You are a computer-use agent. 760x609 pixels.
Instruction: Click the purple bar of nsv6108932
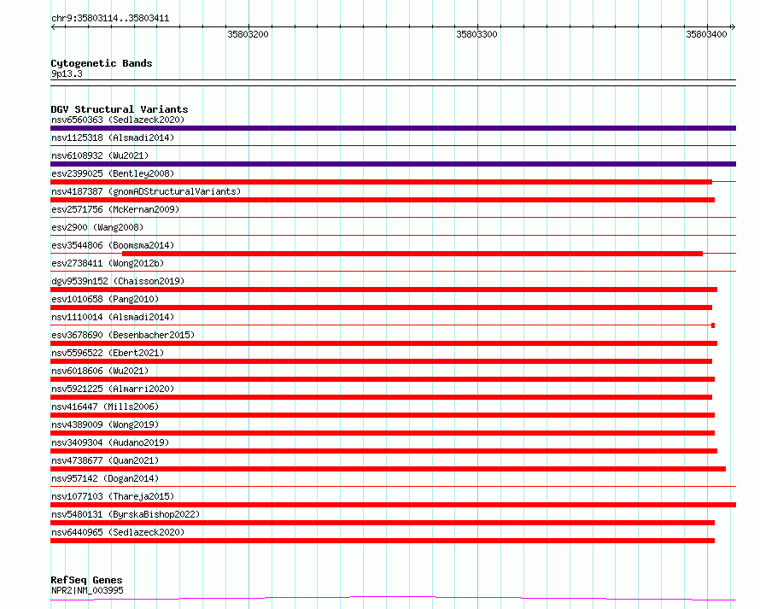click(393, 164)
